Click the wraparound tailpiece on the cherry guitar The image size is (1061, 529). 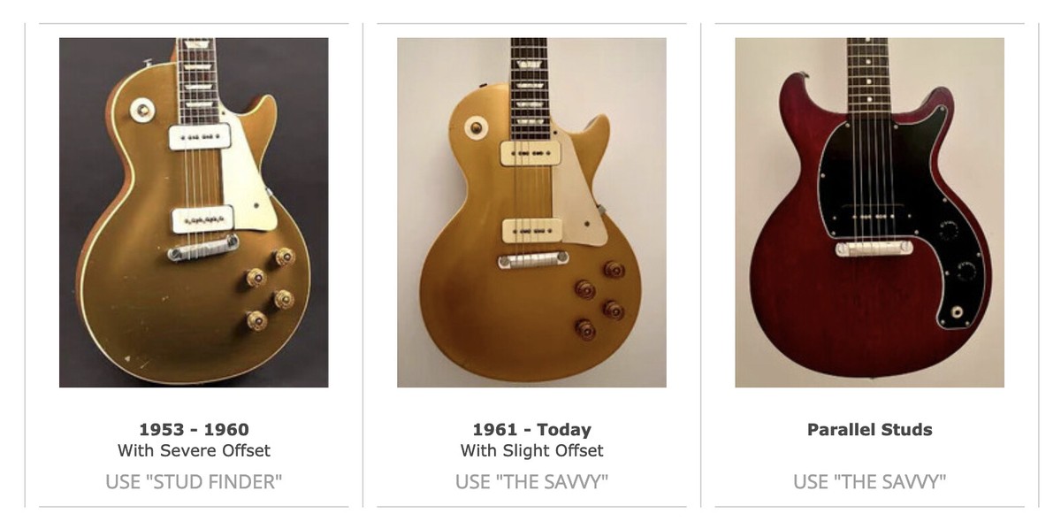tap(874, 249)
